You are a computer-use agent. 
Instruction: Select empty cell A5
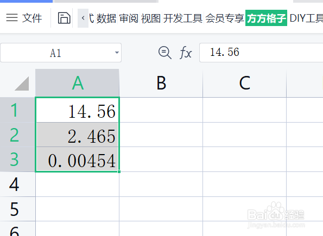(x=78, y=209)
